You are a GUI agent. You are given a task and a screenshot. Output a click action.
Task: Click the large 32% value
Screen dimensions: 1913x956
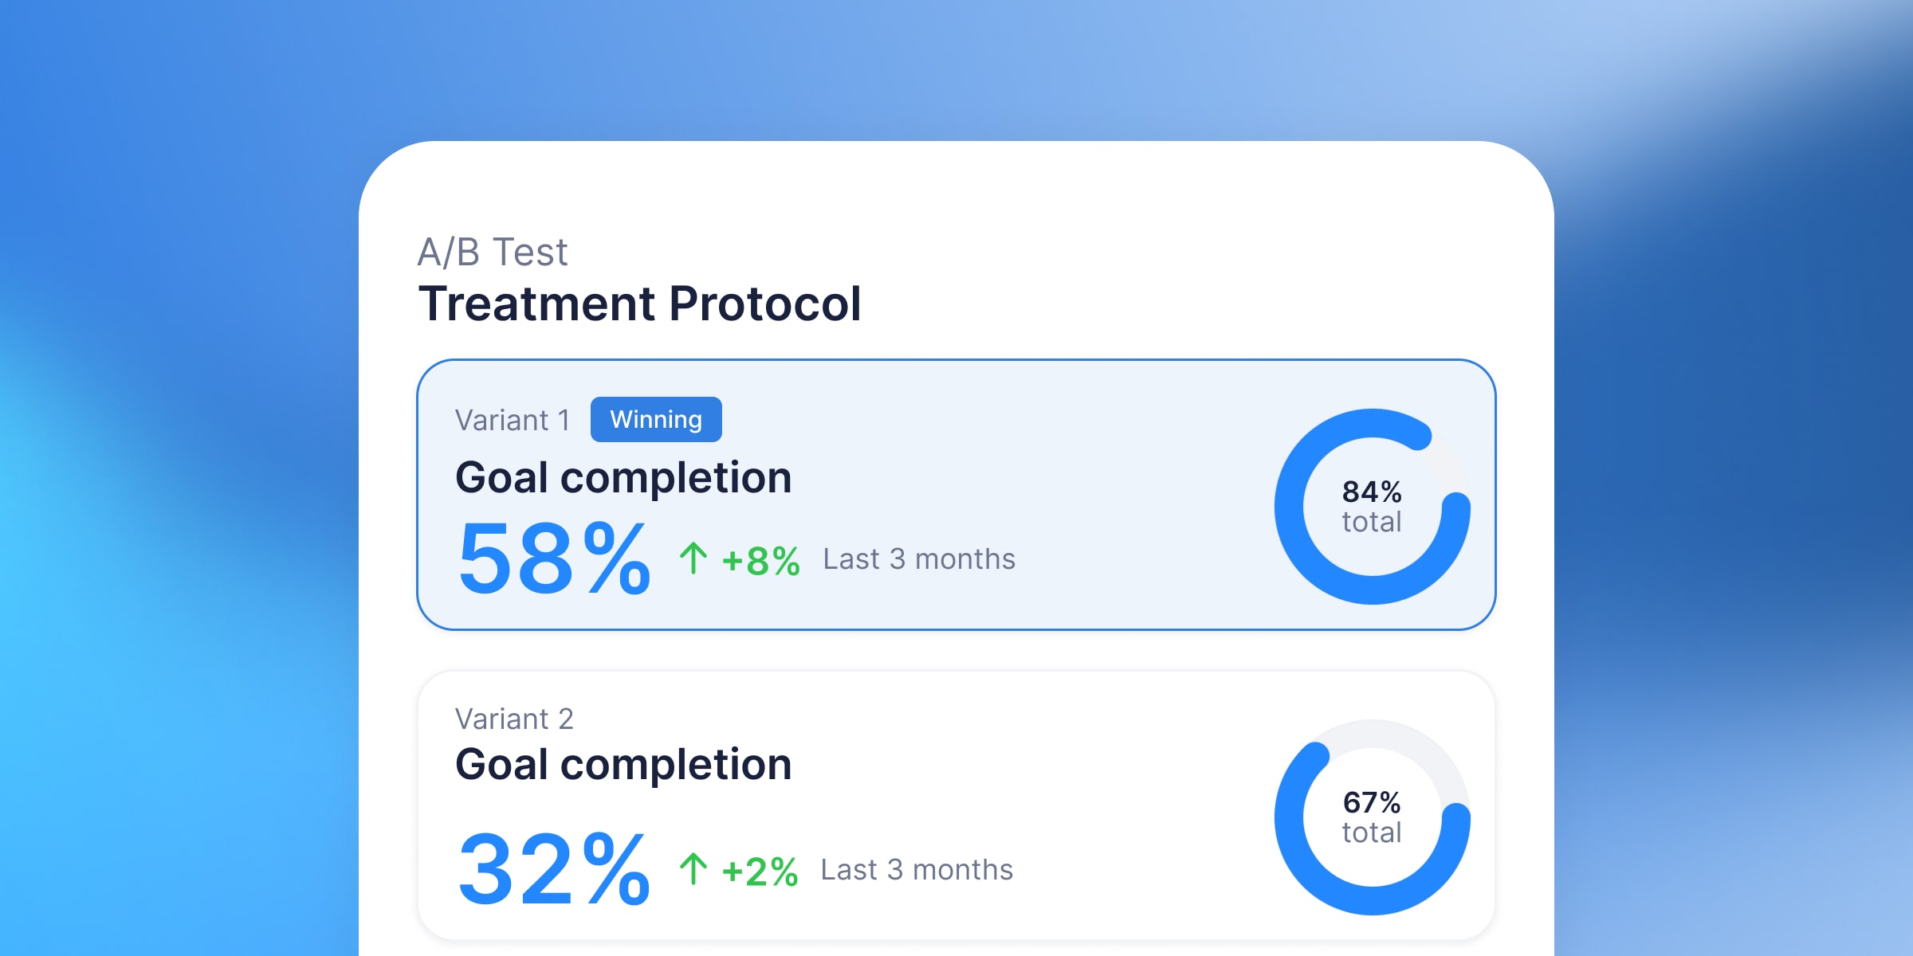pos(554,869)
